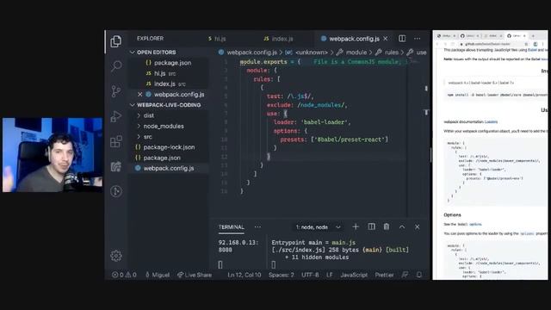Viewport: 551px width, 310px height.
Task: Close webpack.config.js in Open Editors list
Action: click(139, 94)
